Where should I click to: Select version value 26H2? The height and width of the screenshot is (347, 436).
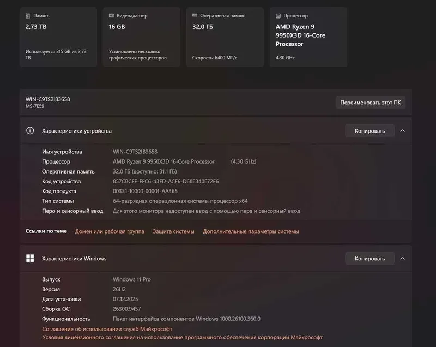(119, 289)
